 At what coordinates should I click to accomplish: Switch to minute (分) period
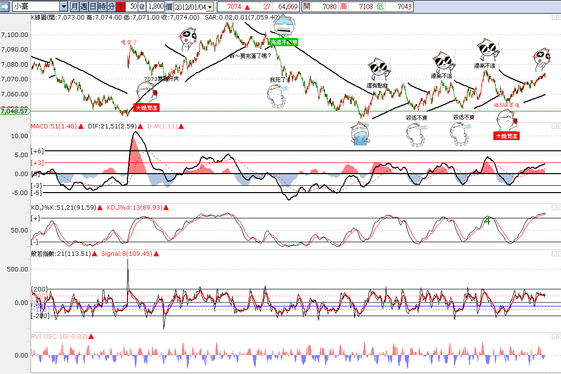pyautogui.click(x=111, y=6)
